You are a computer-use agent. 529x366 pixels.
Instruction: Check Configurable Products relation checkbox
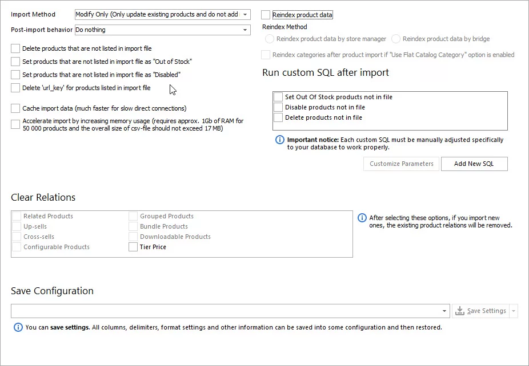click(x=17, y=247)
